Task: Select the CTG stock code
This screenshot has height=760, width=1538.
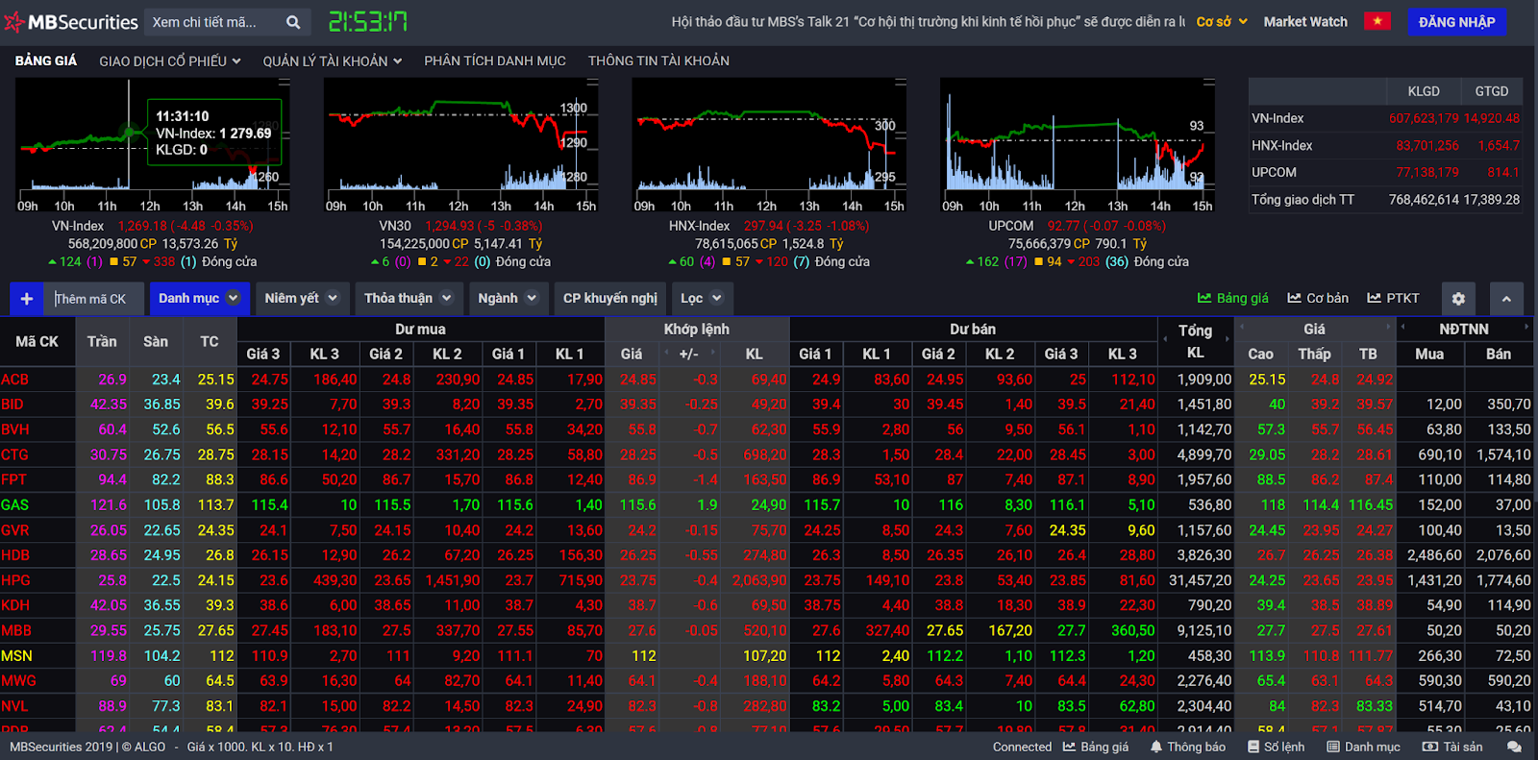Action: 14,454
